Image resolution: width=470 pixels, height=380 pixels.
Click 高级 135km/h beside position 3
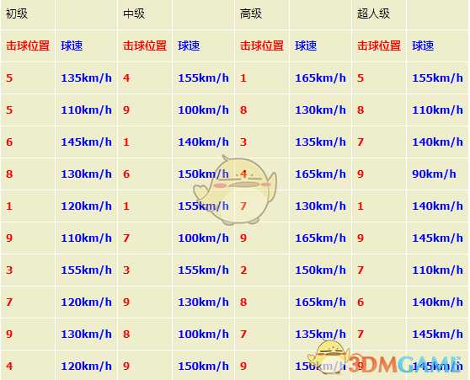pyautogui.click(x=320, y=142)
